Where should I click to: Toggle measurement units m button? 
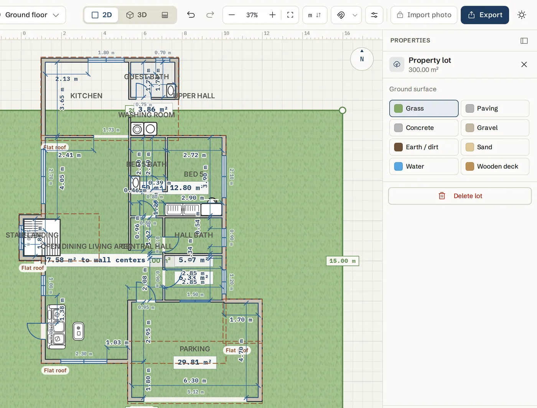[315, 15]
